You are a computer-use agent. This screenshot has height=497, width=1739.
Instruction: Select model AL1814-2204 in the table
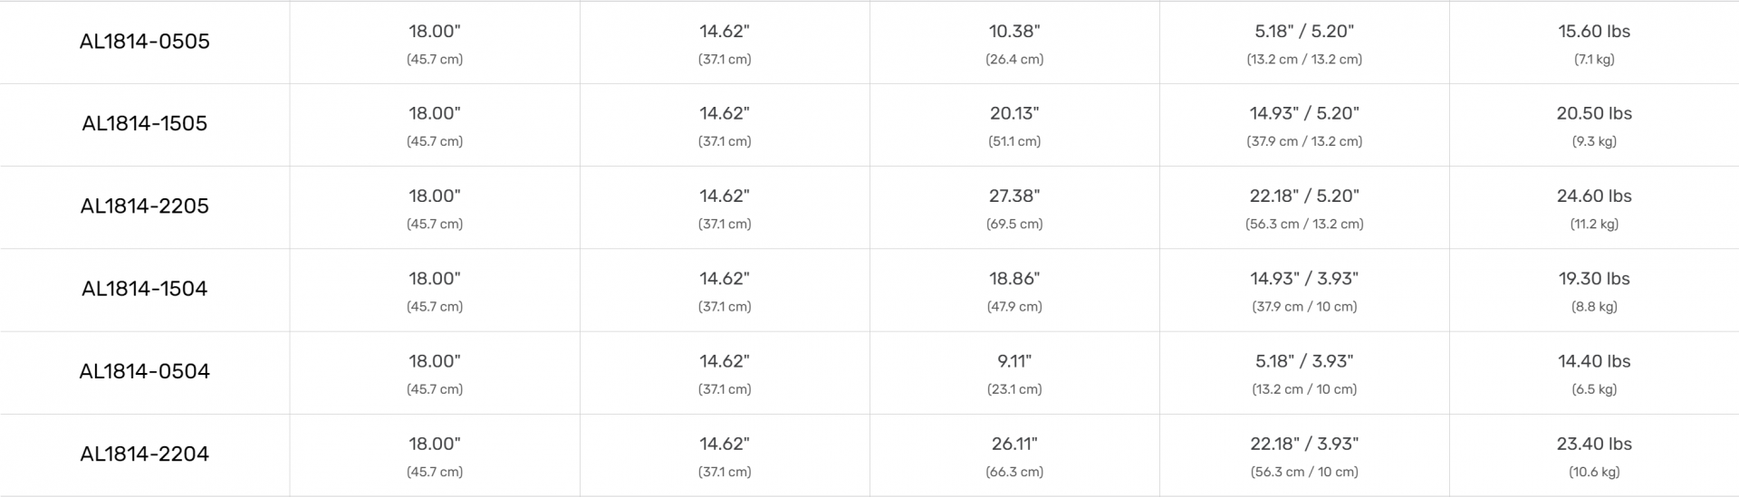click(x=145, y=454)
